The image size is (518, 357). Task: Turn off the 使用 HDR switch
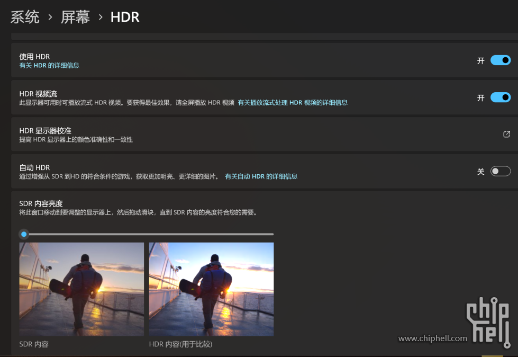point(500,60)
